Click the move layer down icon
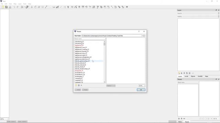Viewport: 220px width, 123px height. (x=184, y=73)
